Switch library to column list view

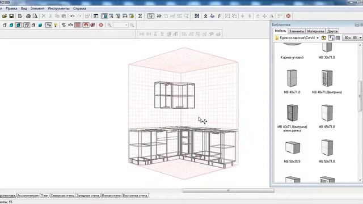click(338, 38)
